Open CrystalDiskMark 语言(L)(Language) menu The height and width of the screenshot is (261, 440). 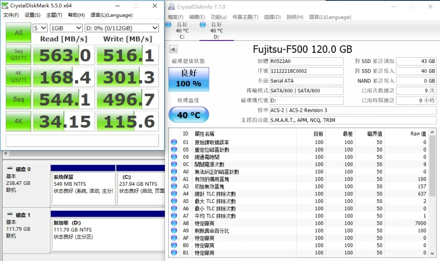click(x=111, y=15)
